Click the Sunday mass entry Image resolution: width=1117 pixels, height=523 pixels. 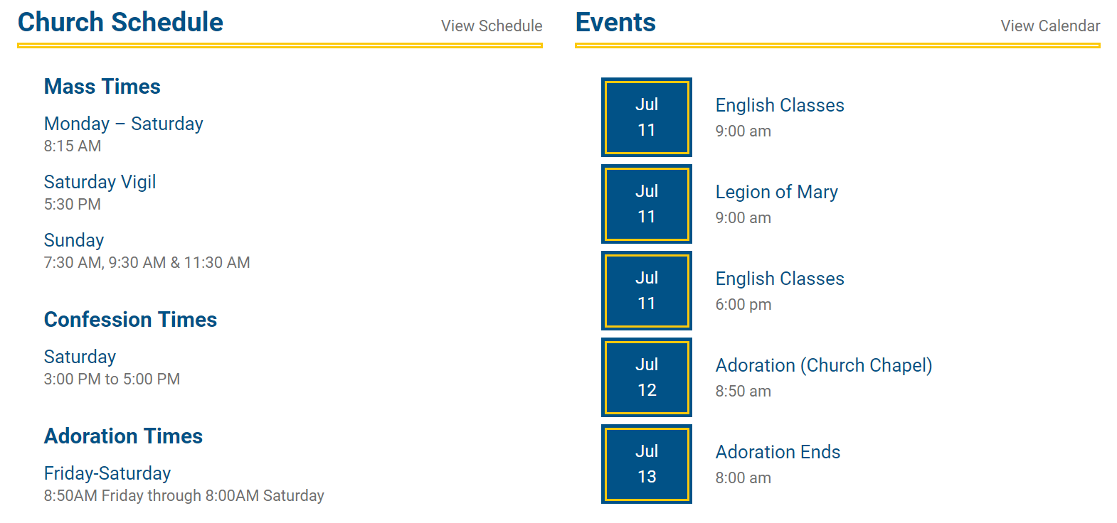[x=74, y=240]
